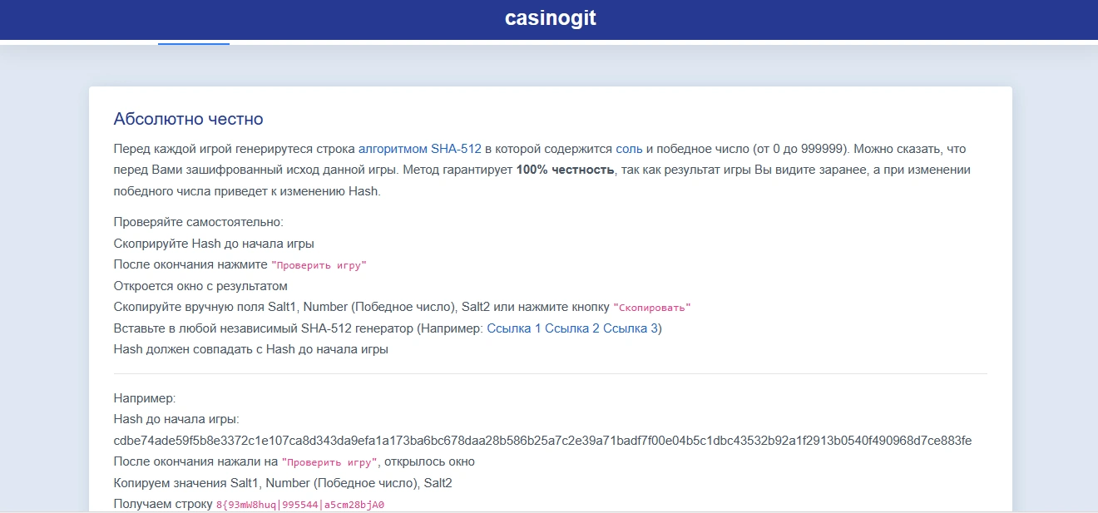This screenshot has height=513, width=1098.
Task: Click the "Абсолютно честно" heading
Action: (x=188, y=119)
